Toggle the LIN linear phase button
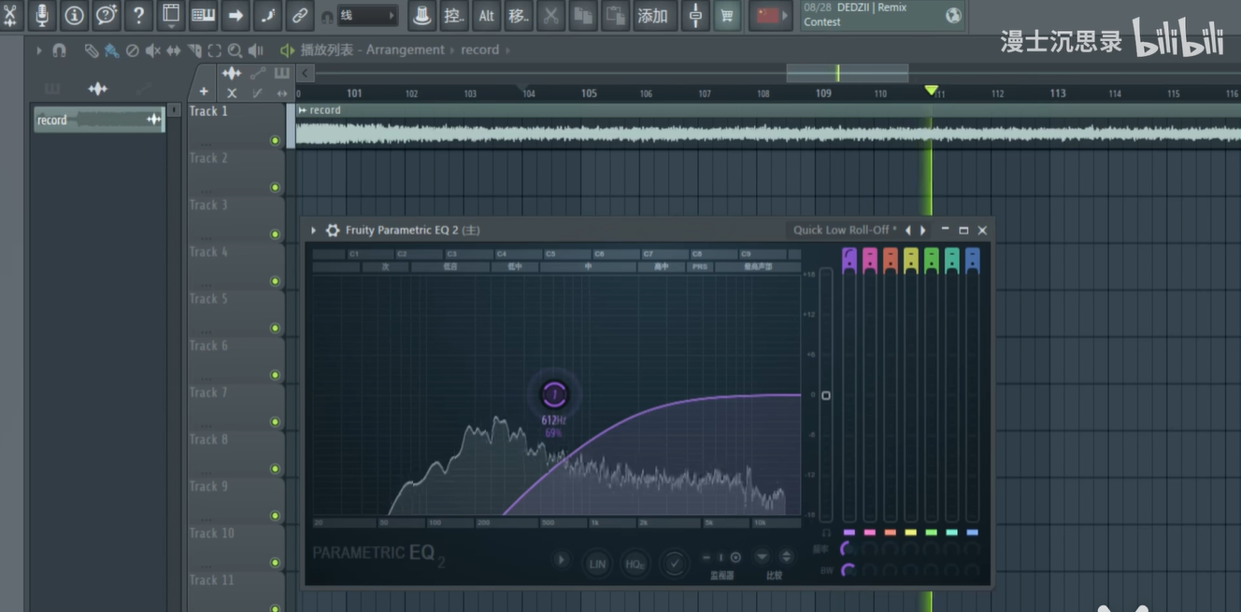 pyautogui.click(x=597, y=562)
